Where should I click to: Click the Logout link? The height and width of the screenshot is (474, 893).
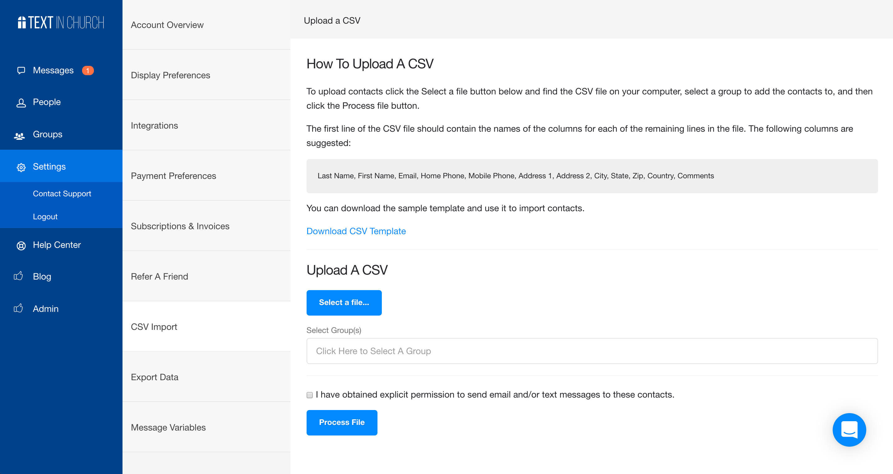coord(45,216)
